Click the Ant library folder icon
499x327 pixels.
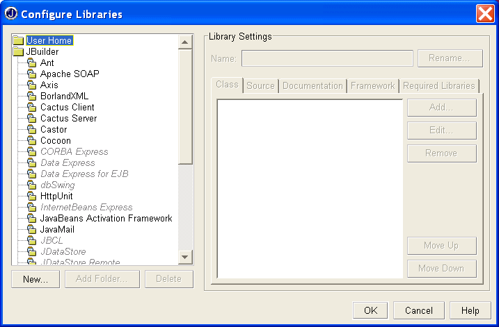(x=31, y=63)
